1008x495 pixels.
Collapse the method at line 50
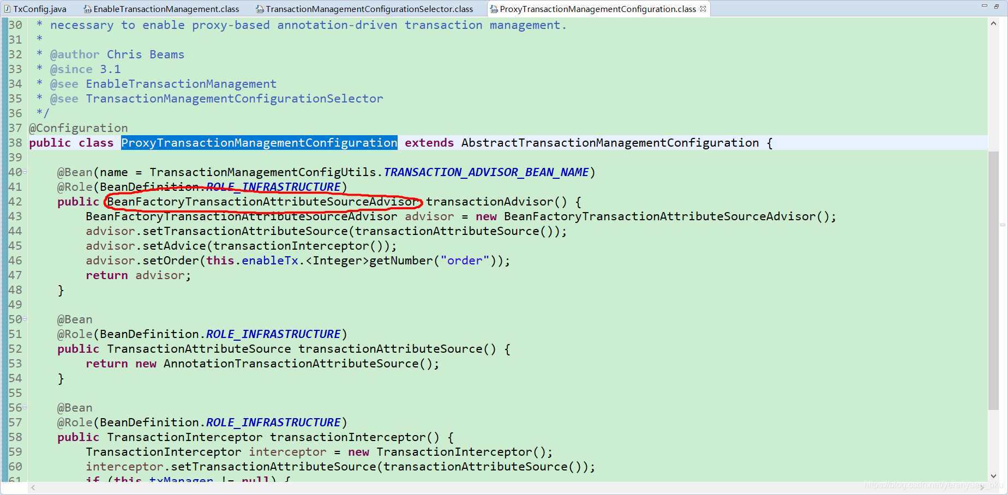pyautogui.click(x=25, y=319)
